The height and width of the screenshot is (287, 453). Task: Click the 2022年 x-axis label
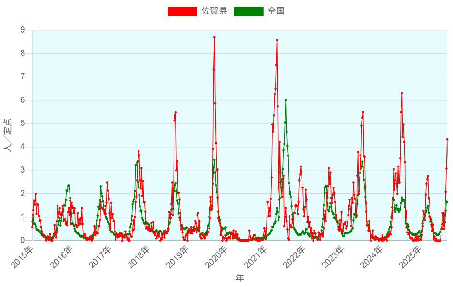295,257
